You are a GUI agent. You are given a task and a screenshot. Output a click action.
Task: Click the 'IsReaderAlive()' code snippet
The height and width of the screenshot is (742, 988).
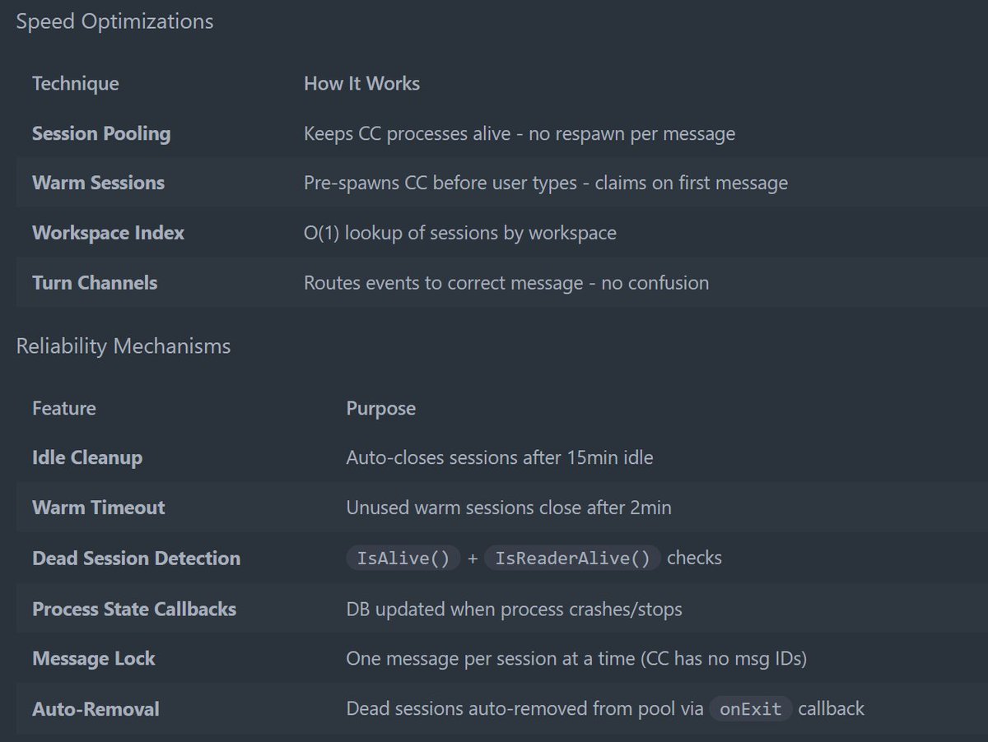pyautogui.click(x=573, y=559)
